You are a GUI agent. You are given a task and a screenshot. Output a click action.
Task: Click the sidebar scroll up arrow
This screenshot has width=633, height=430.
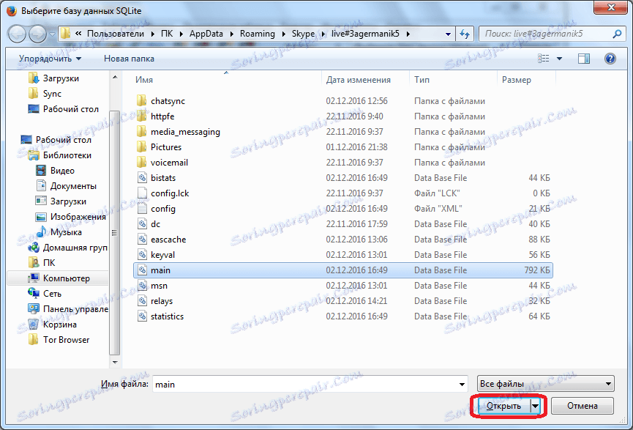(115, 77)
